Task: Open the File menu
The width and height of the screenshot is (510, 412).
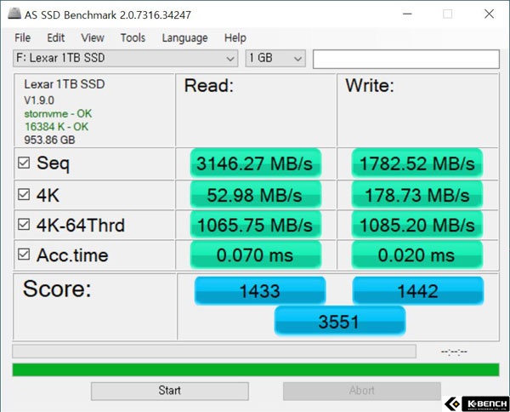Action: click(x=22, y=37)
